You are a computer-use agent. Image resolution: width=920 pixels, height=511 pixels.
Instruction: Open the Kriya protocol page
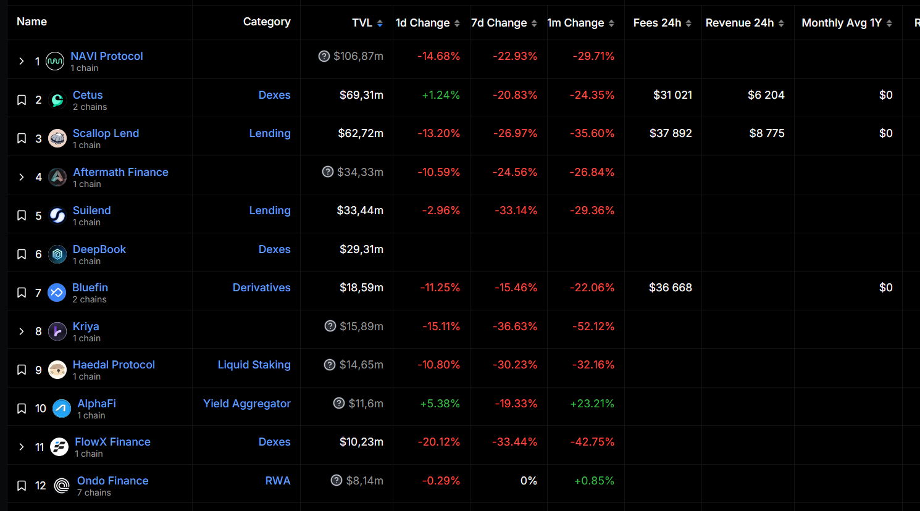pos(86,326)
